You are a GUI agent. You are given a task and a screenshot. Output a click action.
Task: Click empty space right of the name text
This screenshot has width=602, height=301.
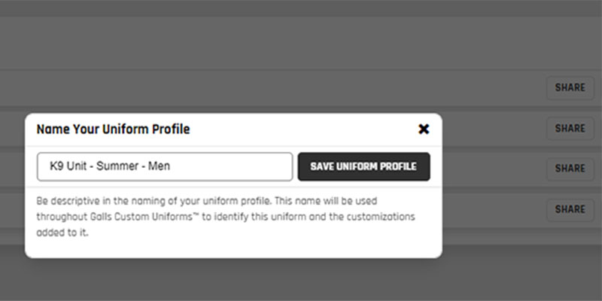pyautogui.click(x=233, y=167)
